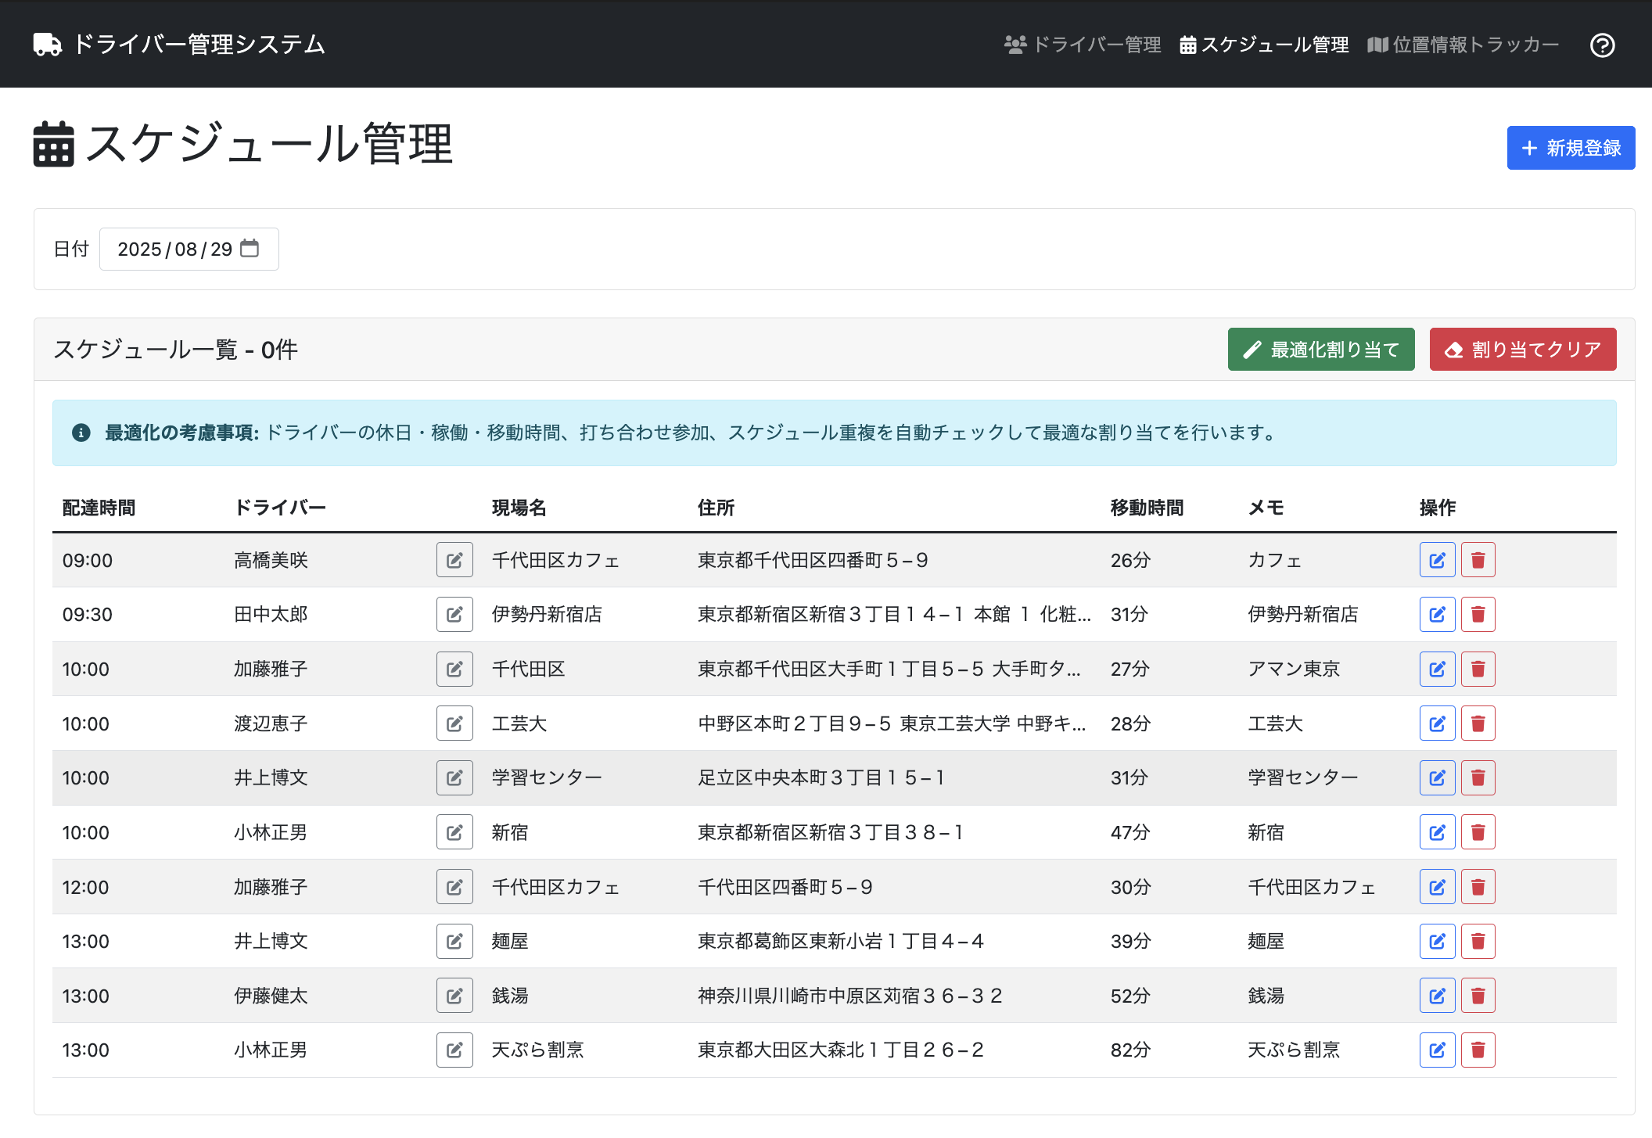Image resolution: width=1652 pixels, height=1138 pixels.
Task: Click the driver edit icon beside 渡辺恵子
Action: (454, 723)
